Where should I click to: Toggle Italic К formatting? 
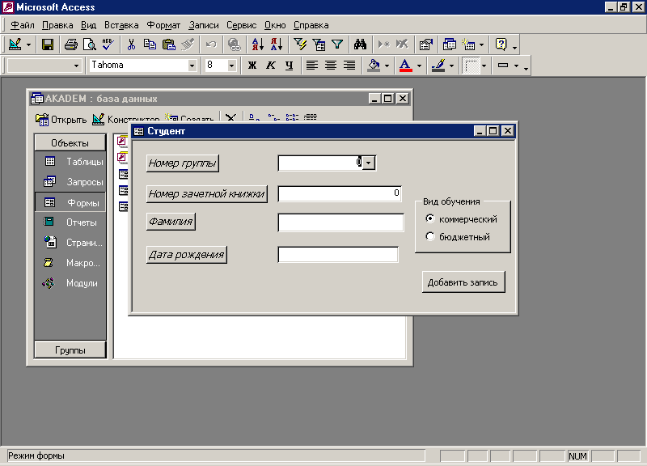point(271,66)
